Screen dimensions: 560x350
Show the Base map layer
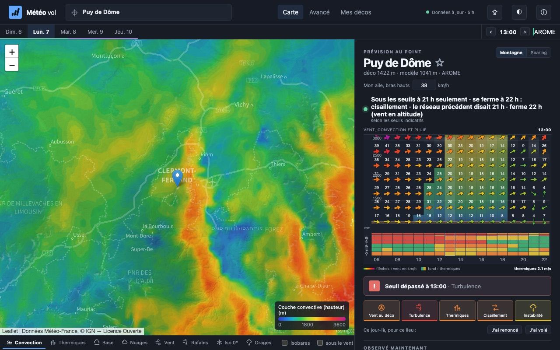pos(103,343)
